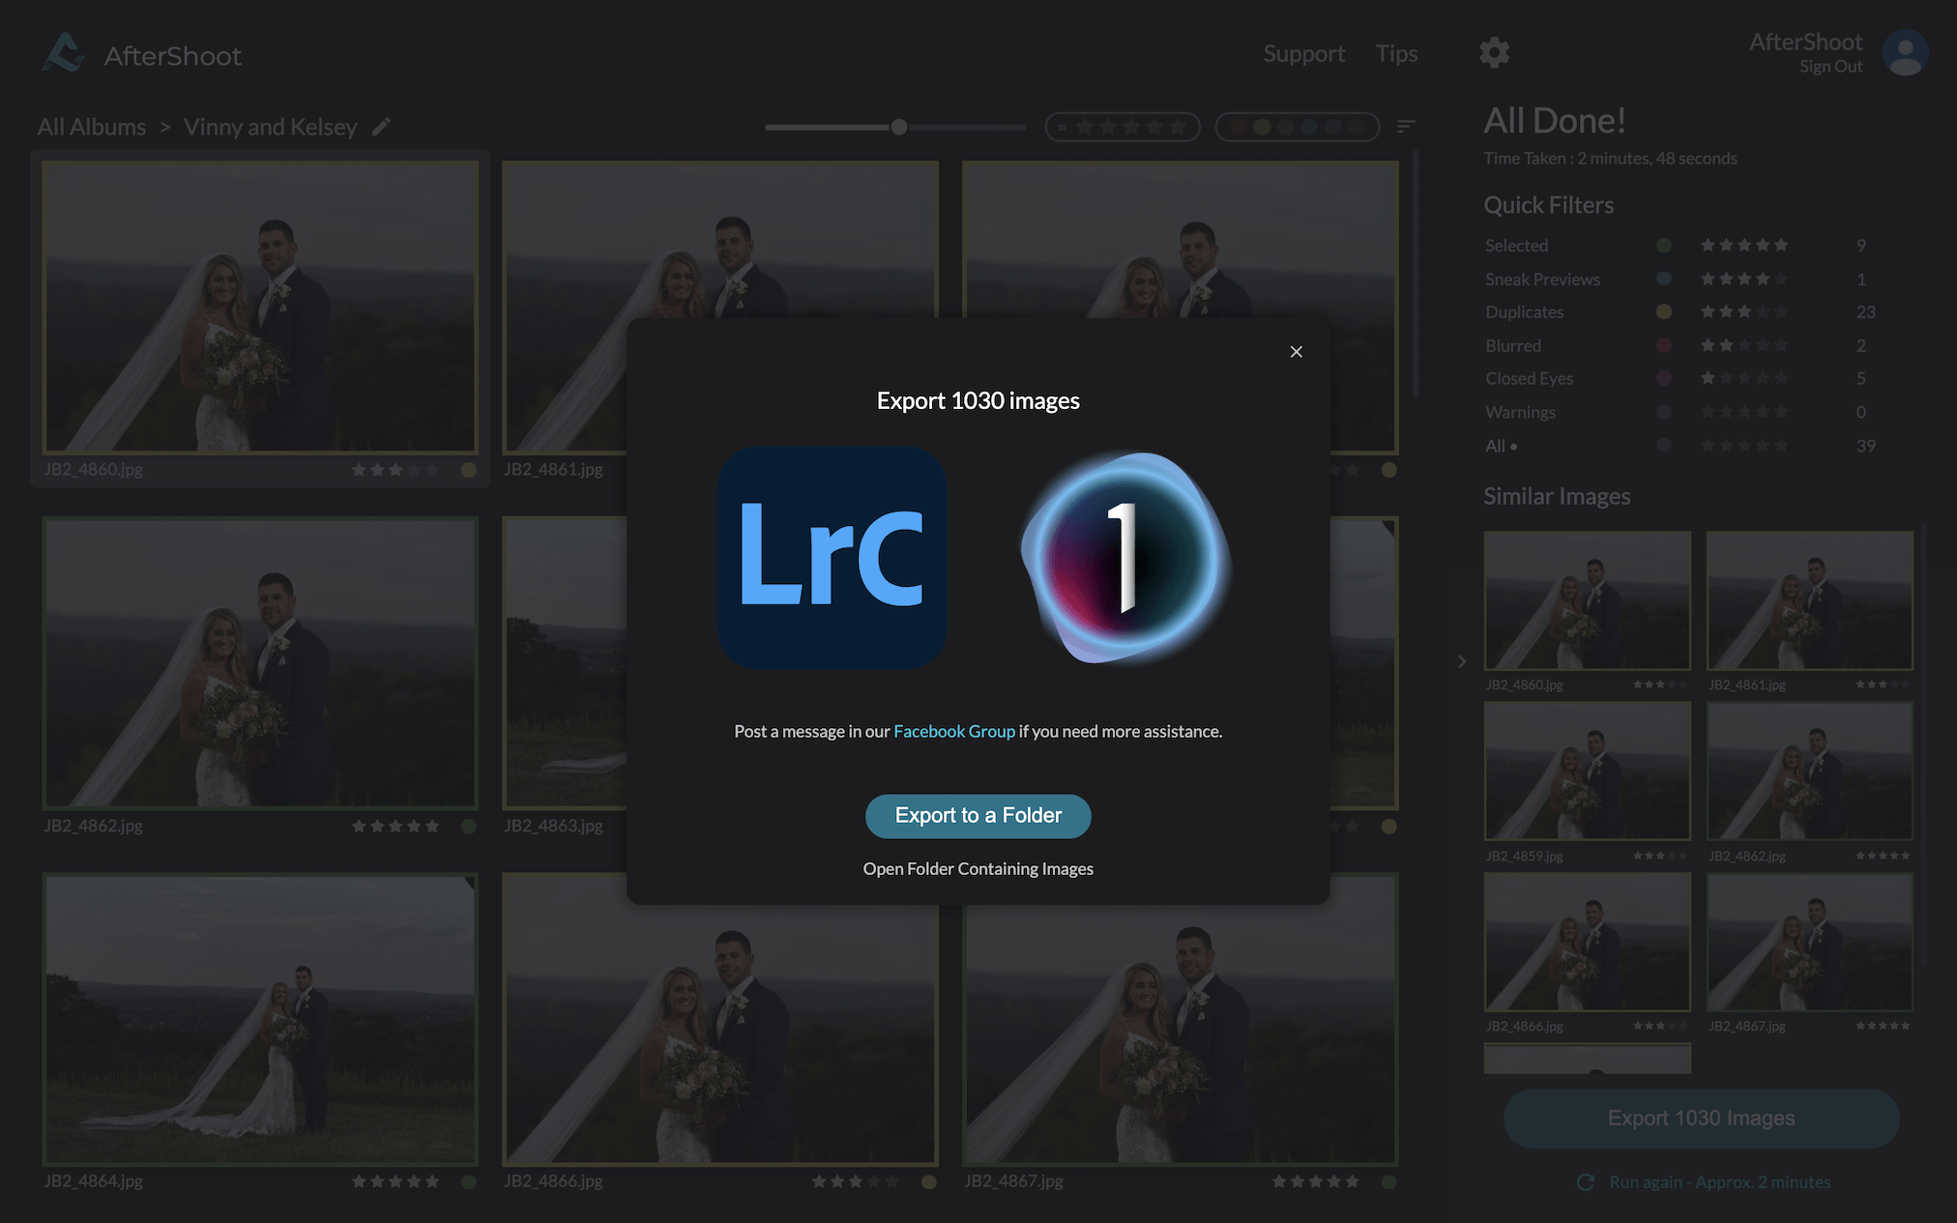Close the Export 1030 images dialog

(1297, 352)
